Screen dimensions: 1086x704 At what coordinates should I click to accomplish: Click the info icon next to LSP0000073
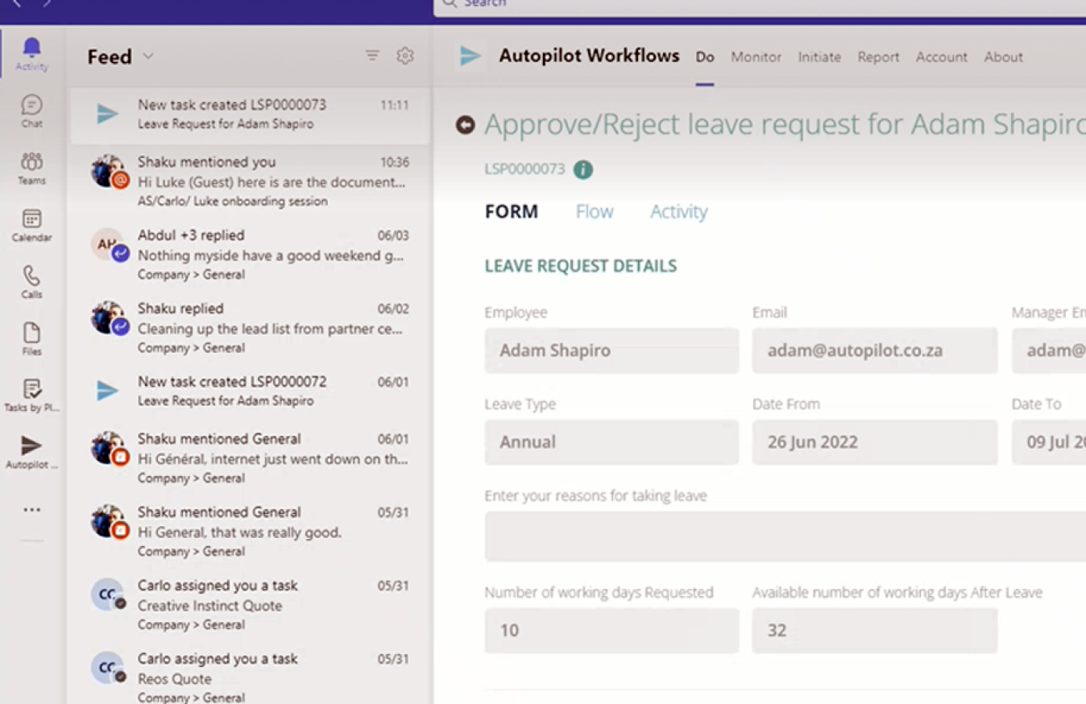coord(582,170)
